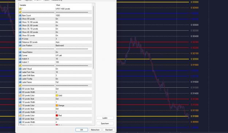Open the UP Left value of Corner

(59, 55)
